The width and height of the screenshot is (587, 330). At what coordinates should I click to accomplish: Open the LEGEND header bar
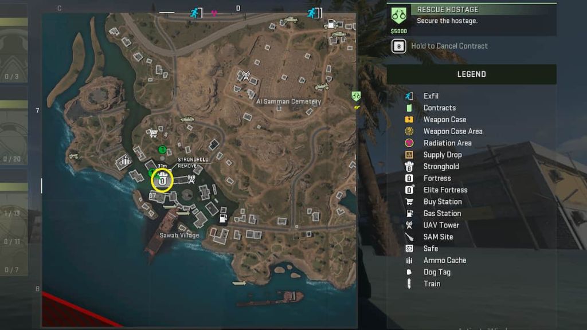click(x=471, y=74)
